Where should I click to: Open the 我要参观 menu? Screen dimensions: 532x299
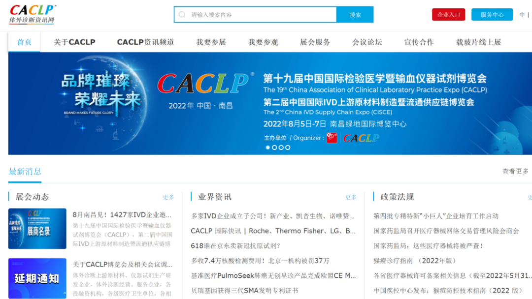[x=263, y=42]
